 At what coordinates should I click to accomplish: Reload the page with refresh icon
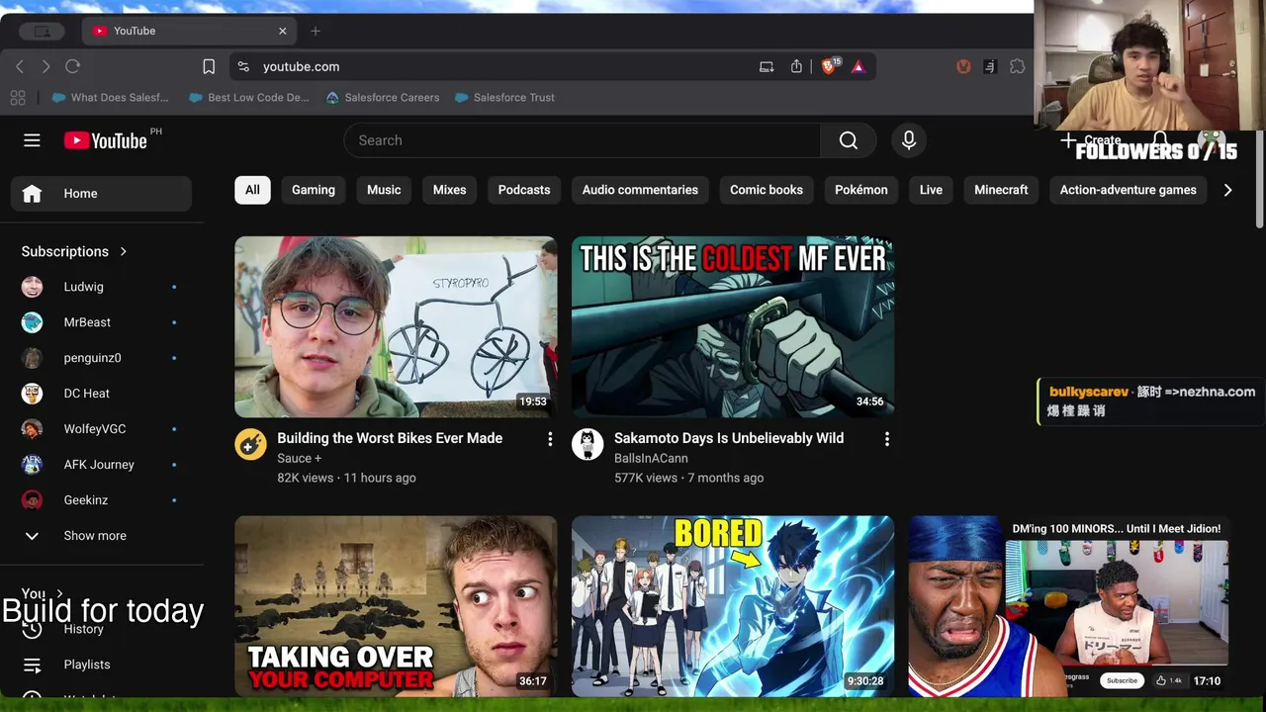(x=72, y=66)
